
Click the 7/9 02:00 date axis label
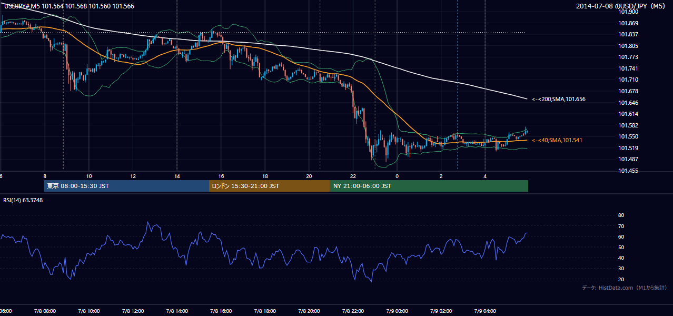(x=441, y=311)
